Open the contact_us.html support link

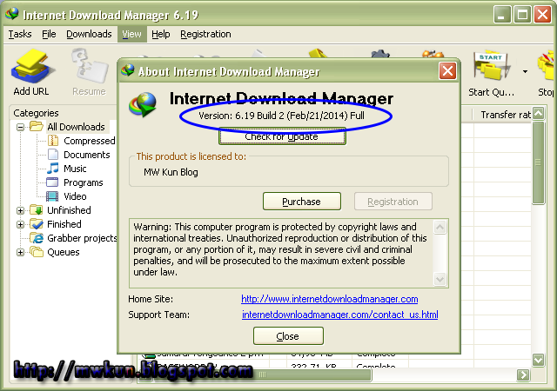point(340,315)
